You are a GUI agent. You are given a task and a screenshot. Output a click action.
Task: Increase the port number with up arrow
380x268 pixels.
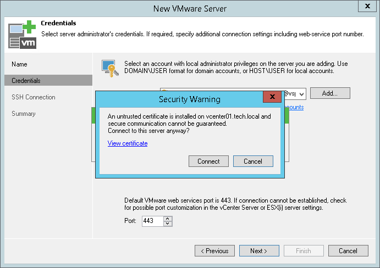(x=168, y=219)
